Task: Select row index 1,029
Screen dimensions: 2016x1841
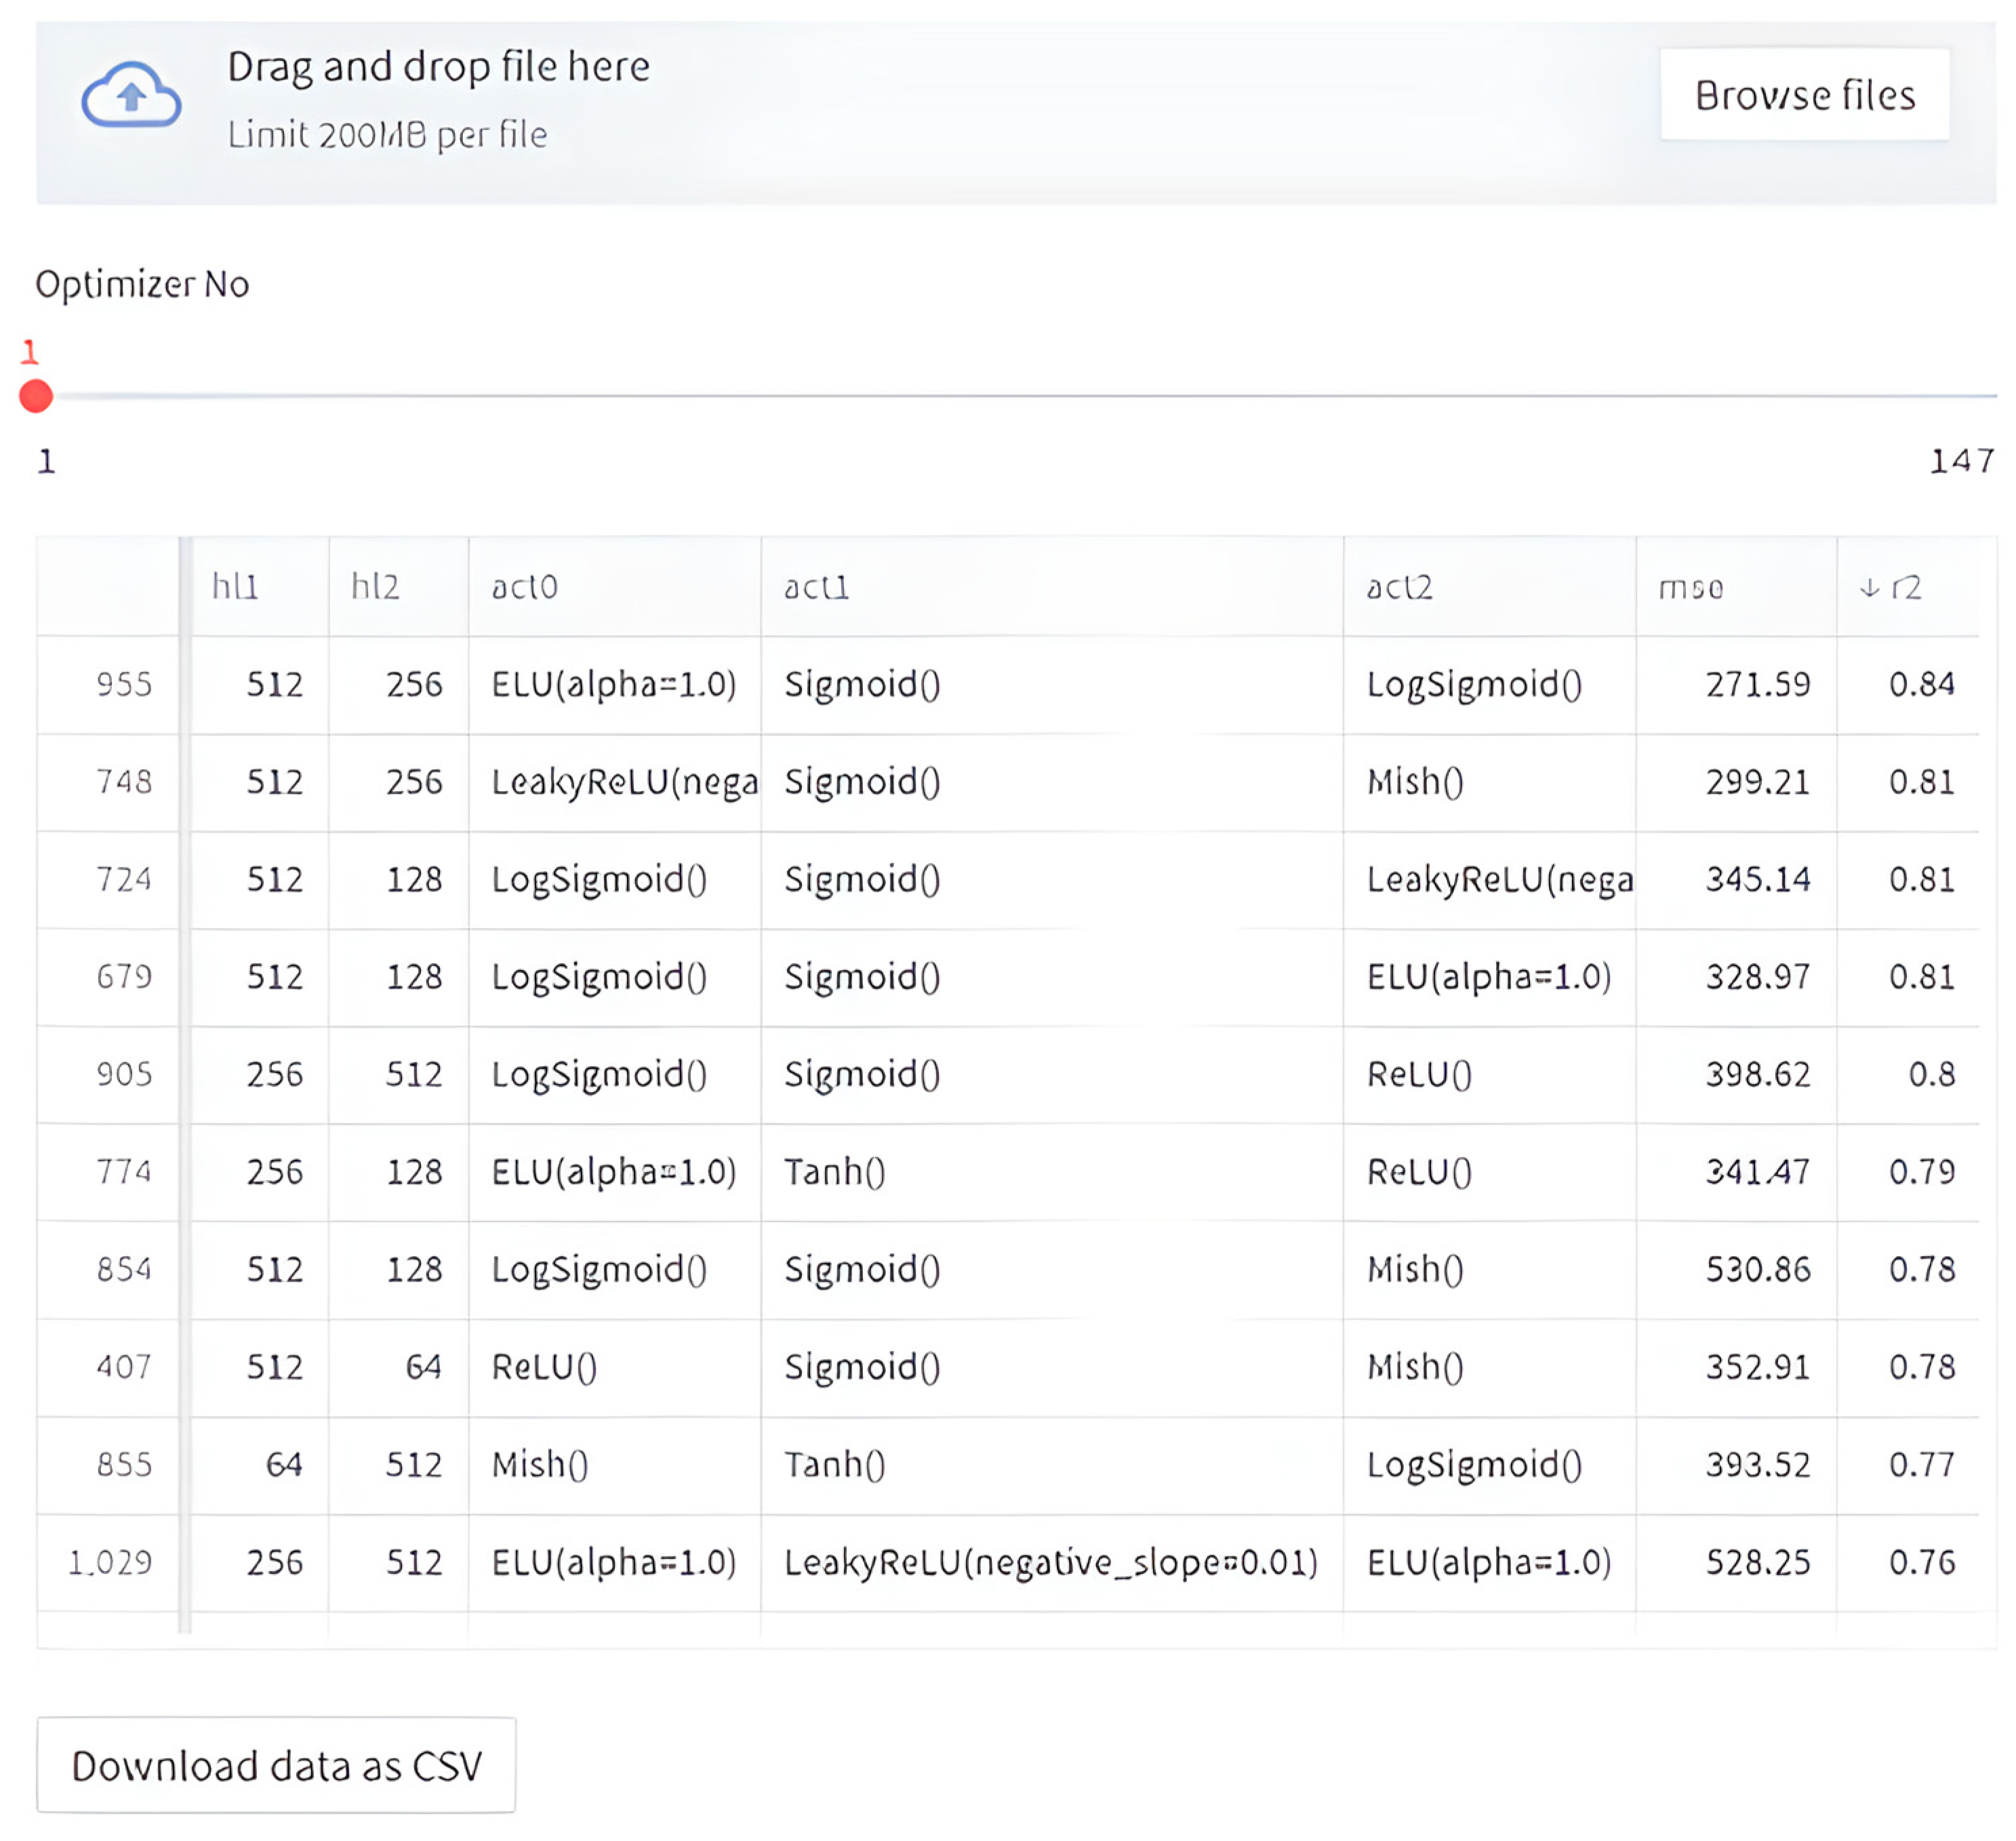Action: (x=110, y=1562)
